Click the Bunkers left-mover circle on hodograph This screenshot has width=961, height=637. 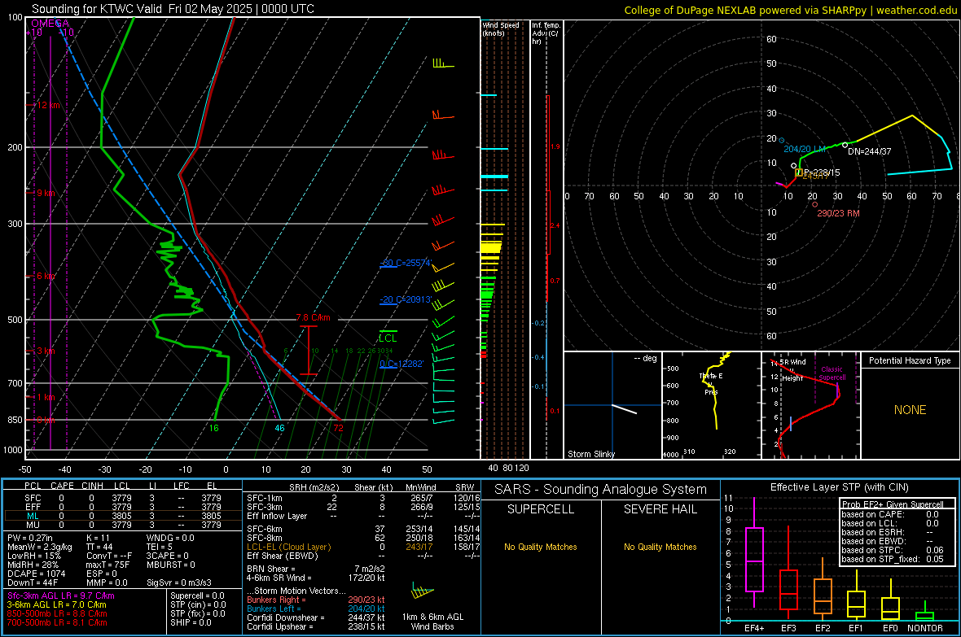tap(782, 141)
